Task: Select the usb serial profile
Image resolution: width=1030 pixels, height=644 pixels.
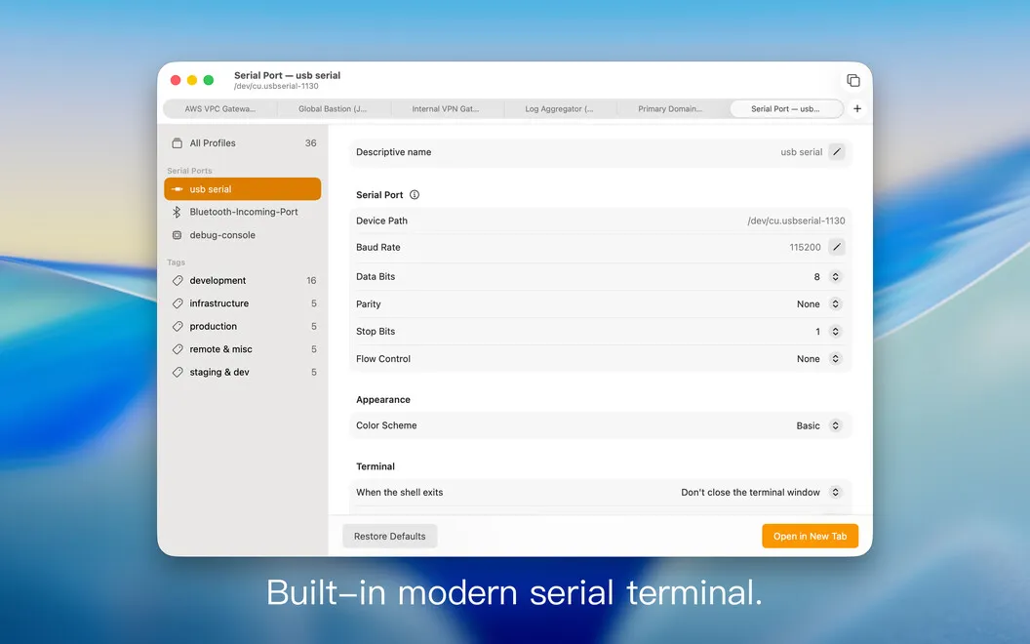Action: 243,188
